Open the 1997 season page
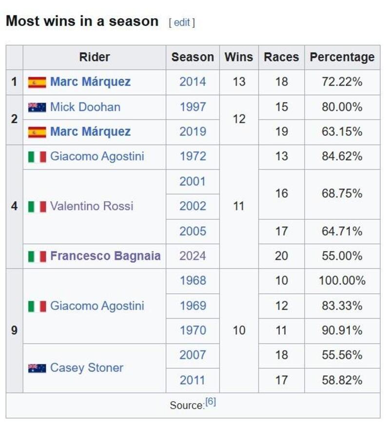 (193, 107)
